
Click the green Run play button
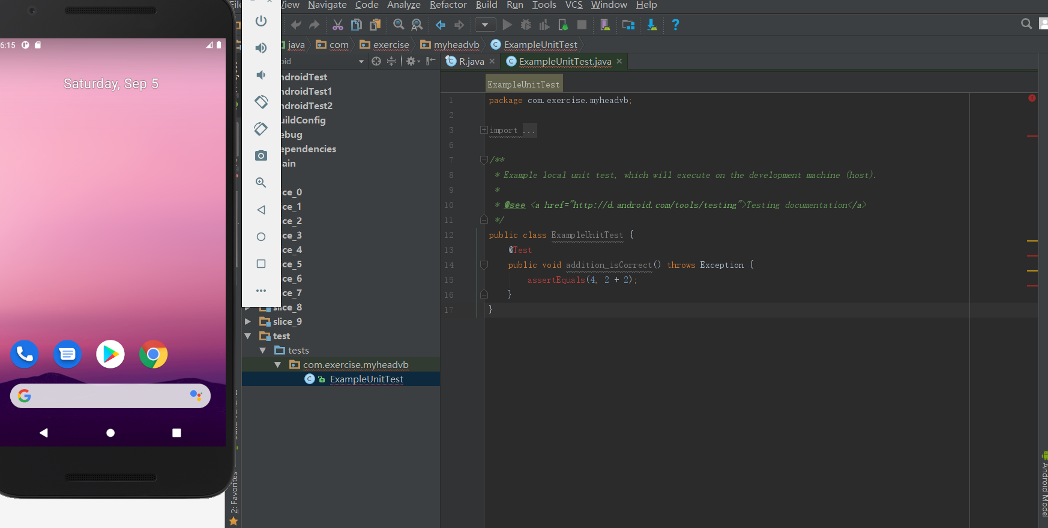[507, 25]
